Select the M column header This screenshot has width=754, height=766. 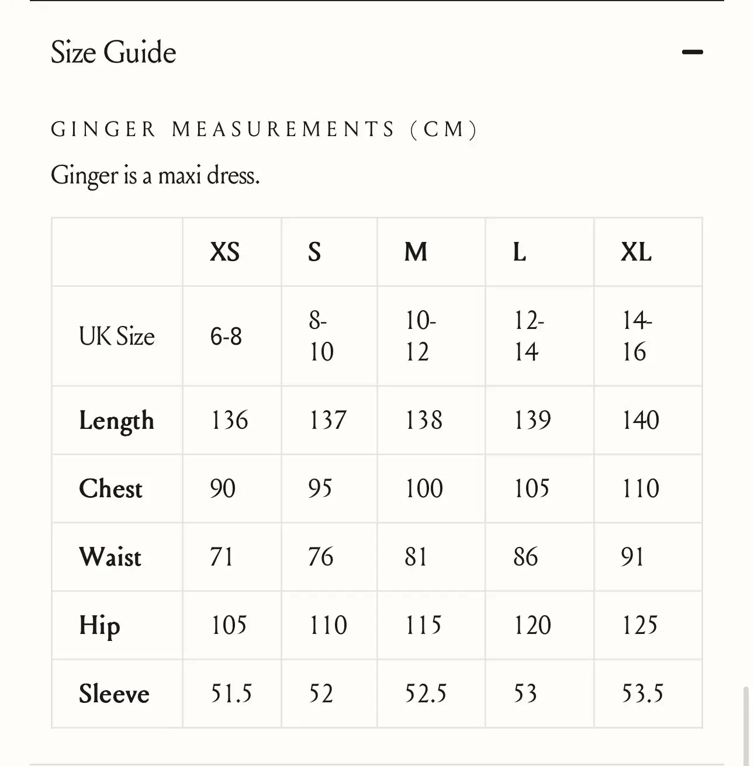click(x=416, y=252)
